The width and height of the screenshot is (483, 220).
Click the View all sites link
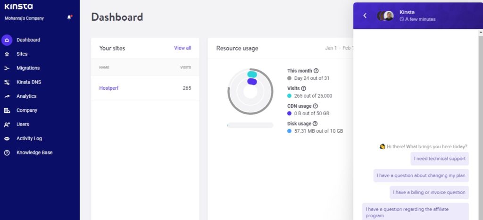point(183,48)
